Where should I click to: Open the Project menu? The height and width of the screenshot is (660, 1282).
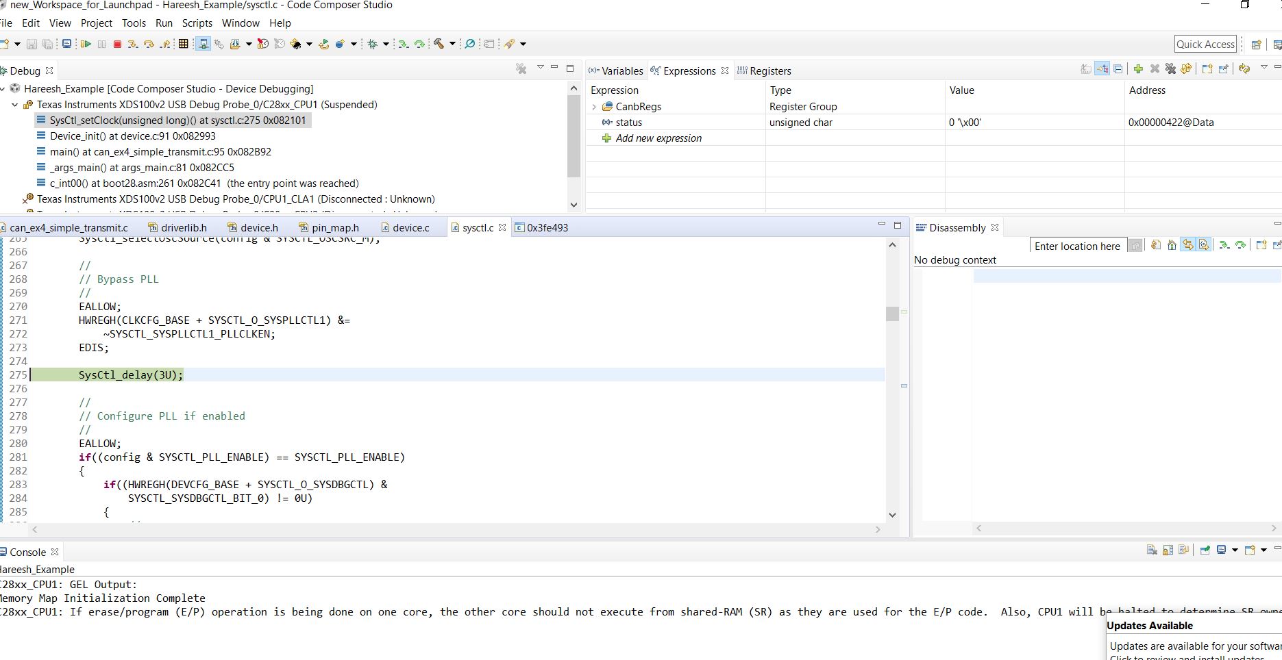[97, 23]
